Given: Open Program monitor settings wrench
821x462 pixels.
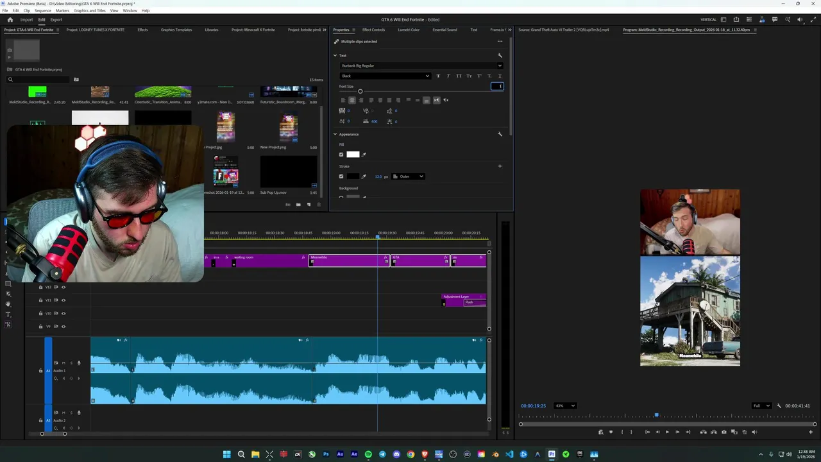Looking at the screenshot, I should click(x=779, y=406).
